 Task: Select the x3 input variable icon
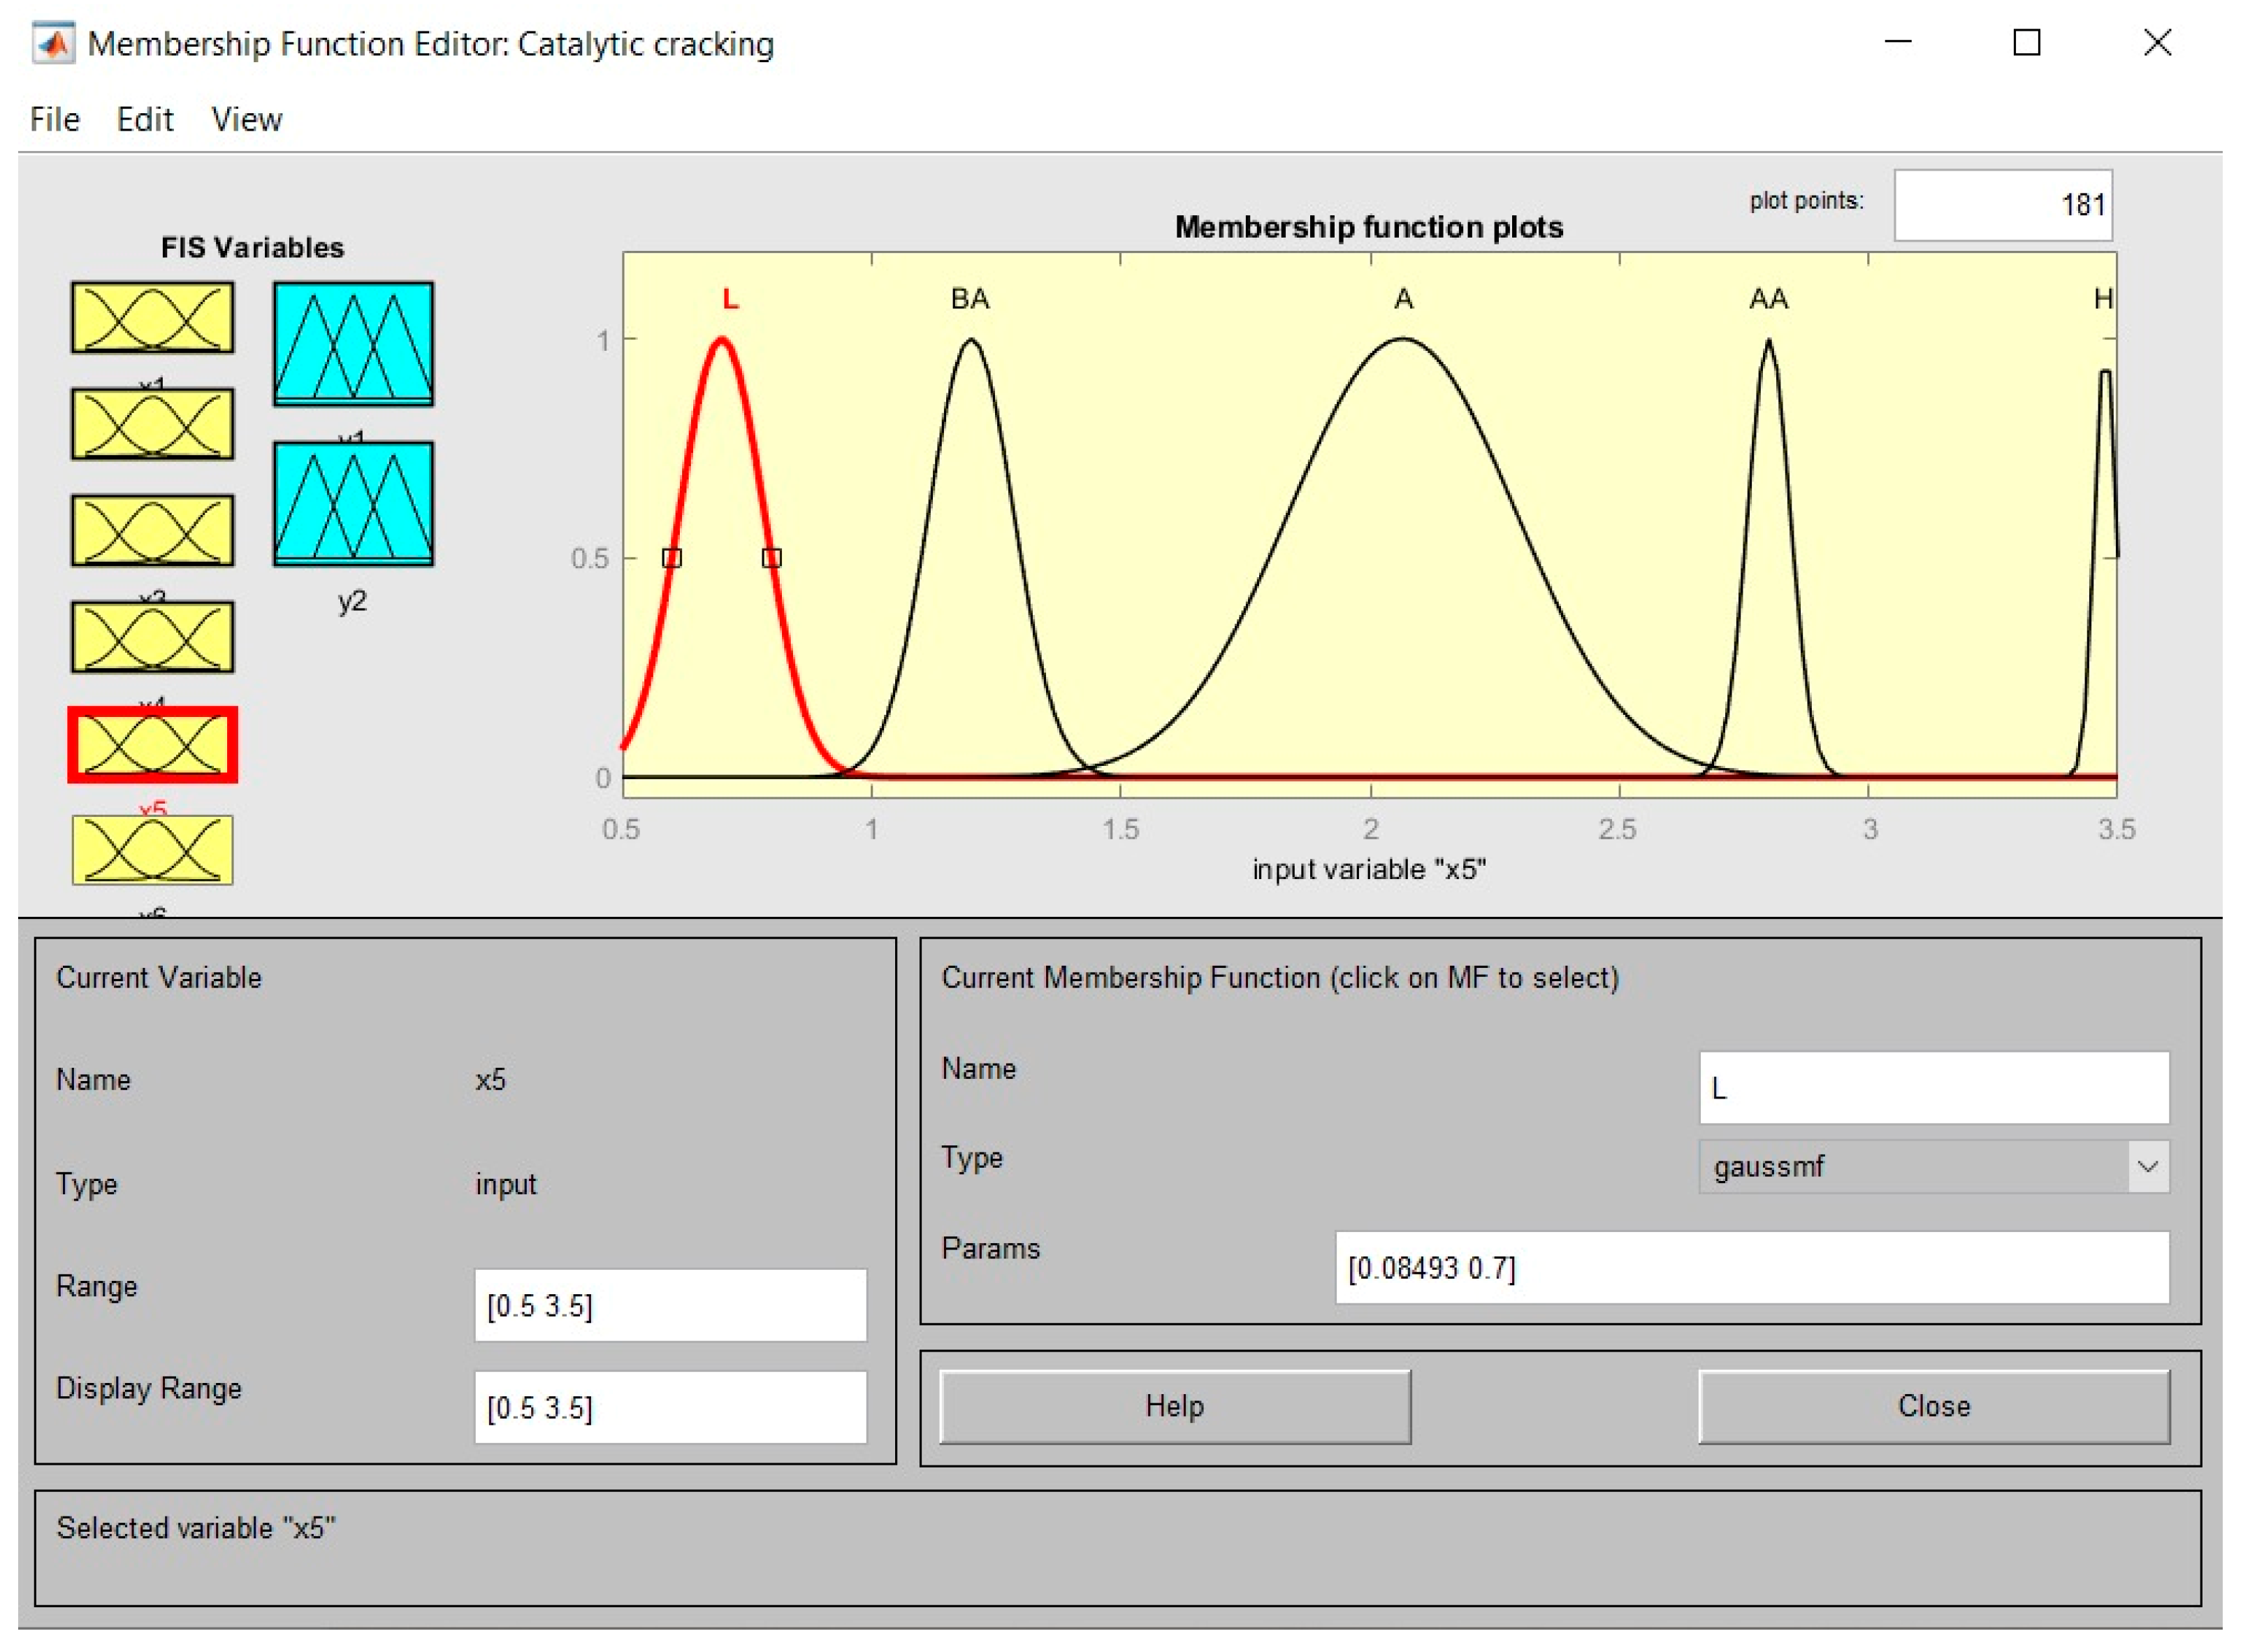tap(152, 530)
